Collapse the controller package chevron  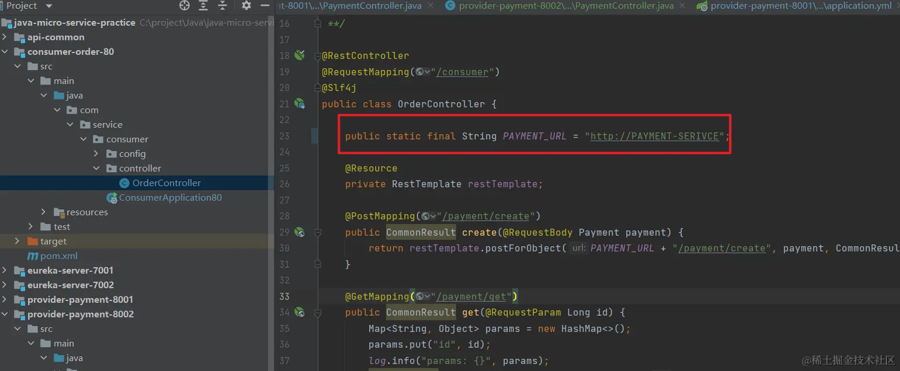tap(96, 169)
